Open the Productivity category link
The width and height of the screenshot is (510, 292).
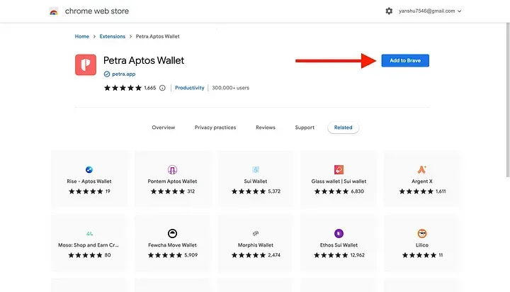tap(190, 88)
